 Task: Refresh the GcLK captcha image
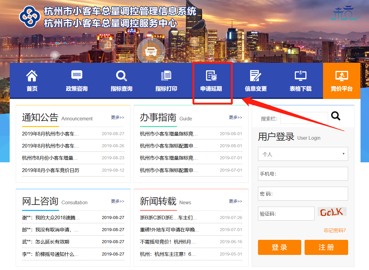click(x=332, y=212)
